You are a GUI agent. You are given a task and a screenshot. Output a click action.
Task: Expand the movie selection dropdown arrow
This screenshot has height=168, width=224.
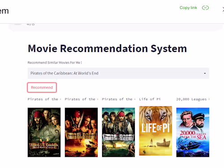click(205, 73)
